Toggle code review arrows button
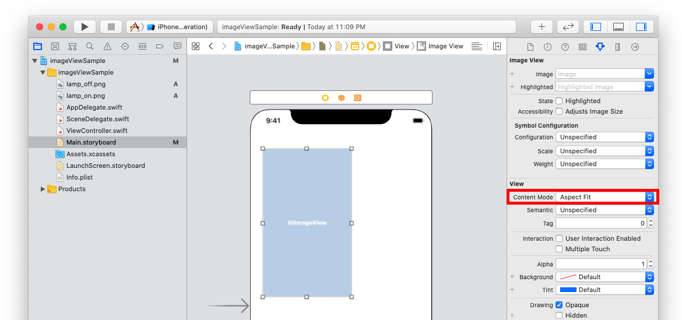 (x=568, y=27)
